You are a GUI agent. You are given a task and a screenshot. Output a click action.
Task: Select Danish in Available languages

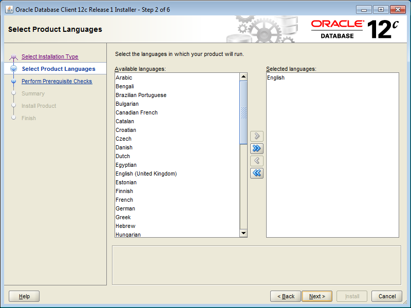pyautogui.click(x=177, y=147)
